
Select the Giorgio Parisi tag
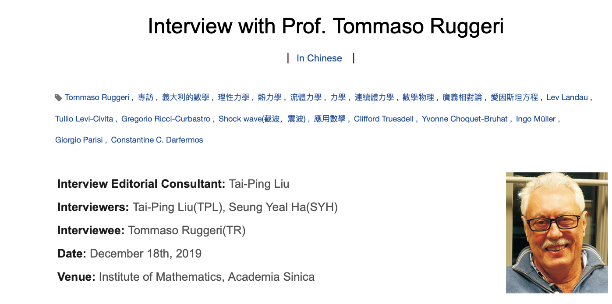(79, 140)
